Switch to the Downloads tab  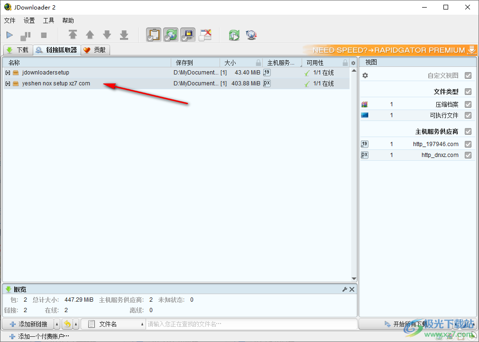click(x=18, y=50)
